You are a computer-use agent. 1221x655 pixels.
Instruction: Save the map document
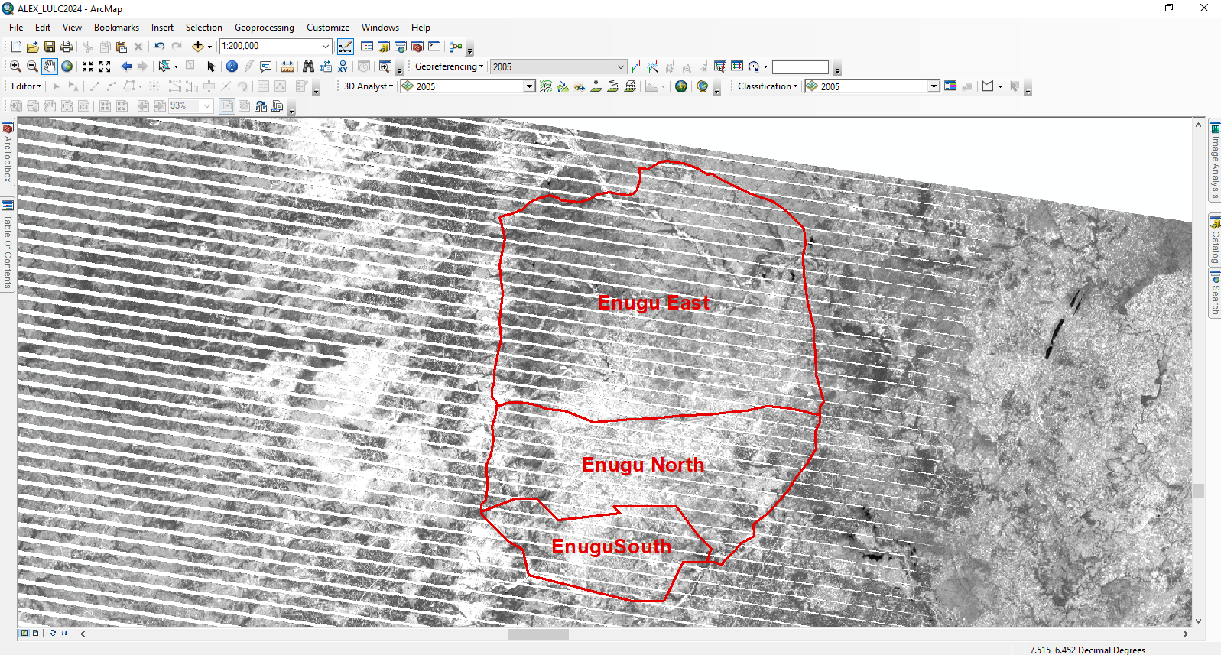pyautogui.click(x=50, y=47)
